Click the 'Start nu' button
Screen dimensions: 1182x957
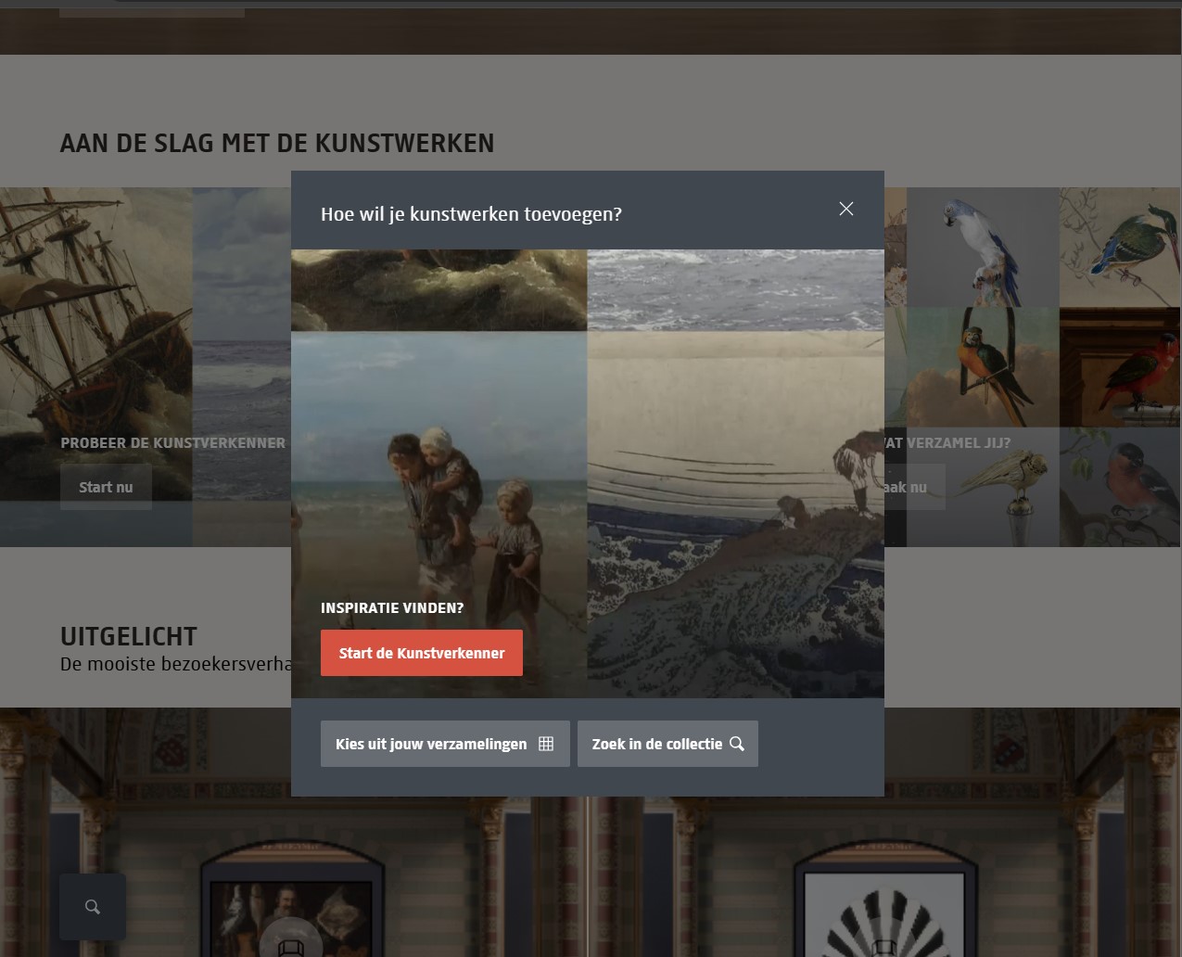[106, 487]
